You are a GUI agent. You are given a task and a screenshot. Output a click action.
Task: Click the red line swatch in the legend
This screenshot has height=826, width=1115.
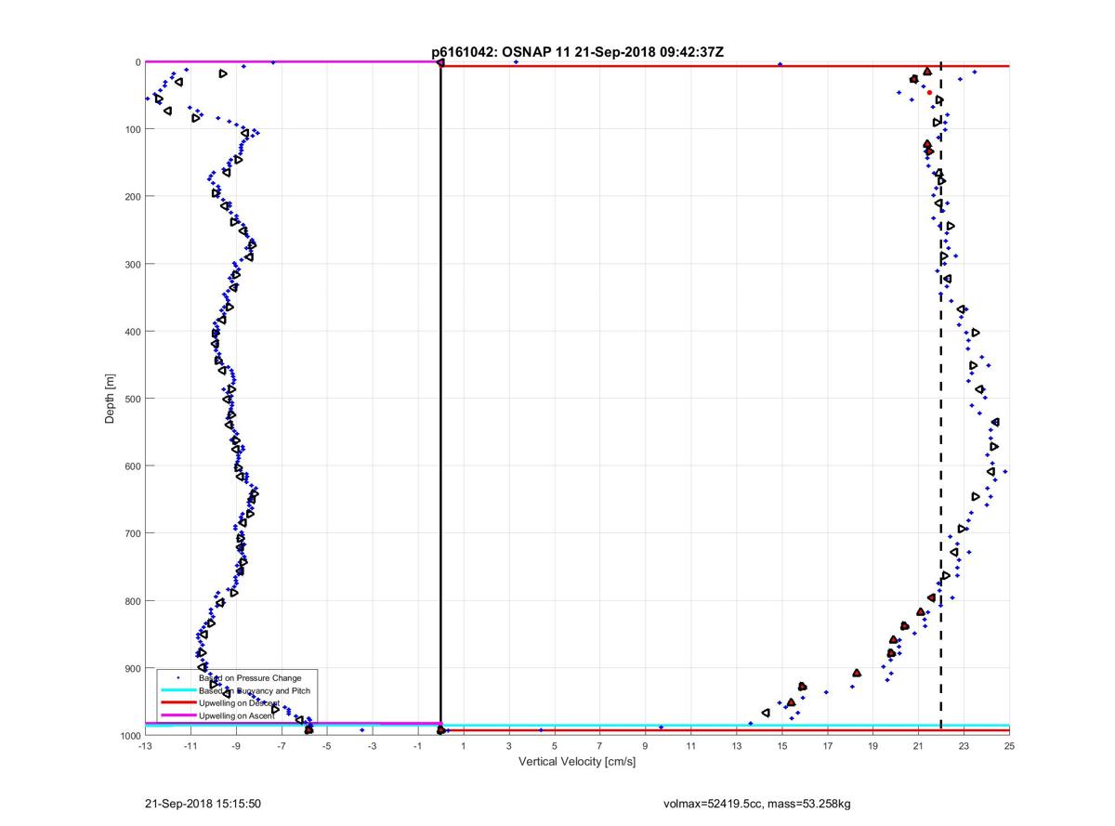(x=177, y=703)
